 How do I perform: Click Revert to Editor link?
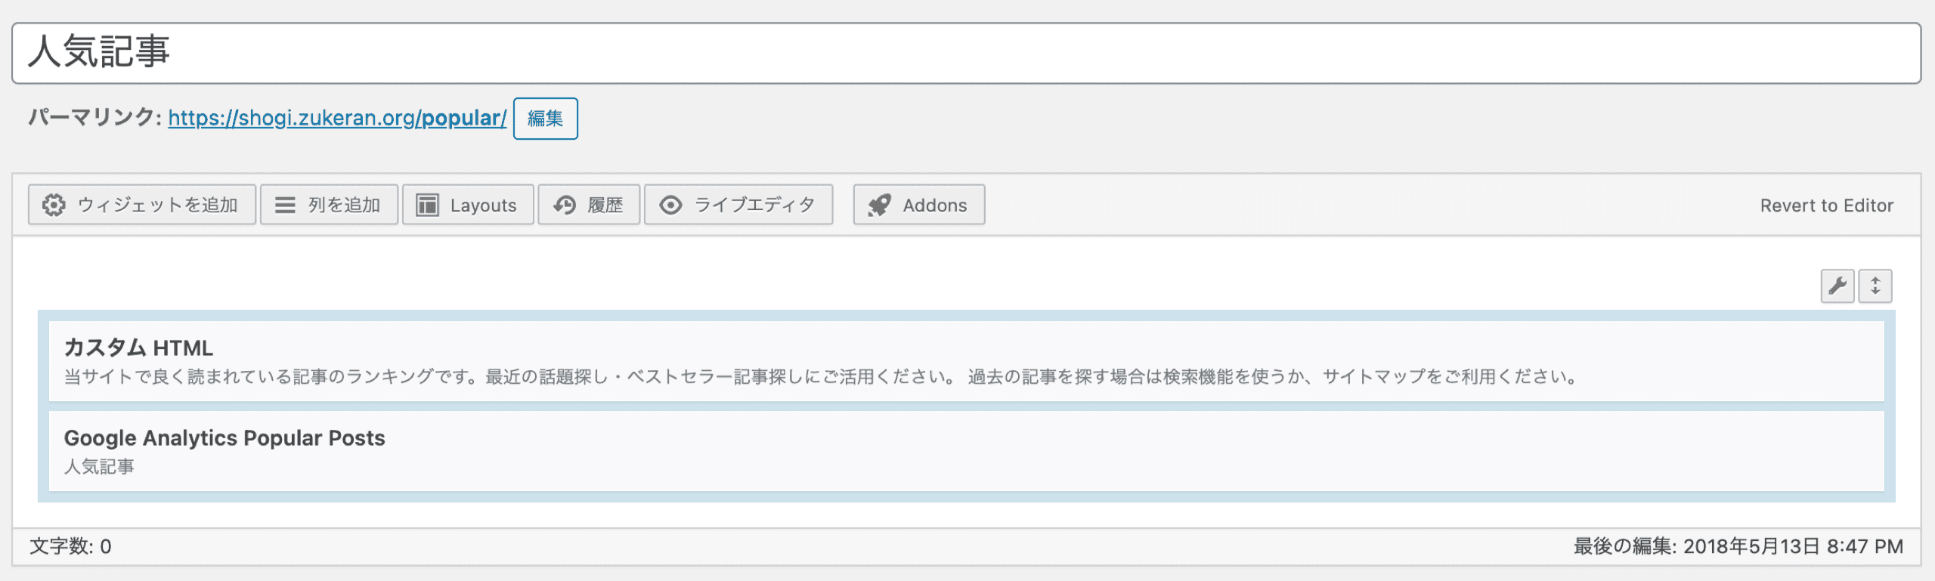(1826, 206)
